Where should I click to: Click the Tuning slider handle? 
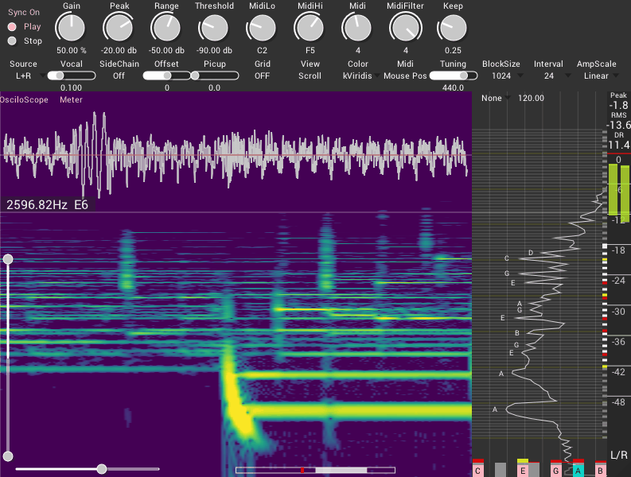coord(464,76)
